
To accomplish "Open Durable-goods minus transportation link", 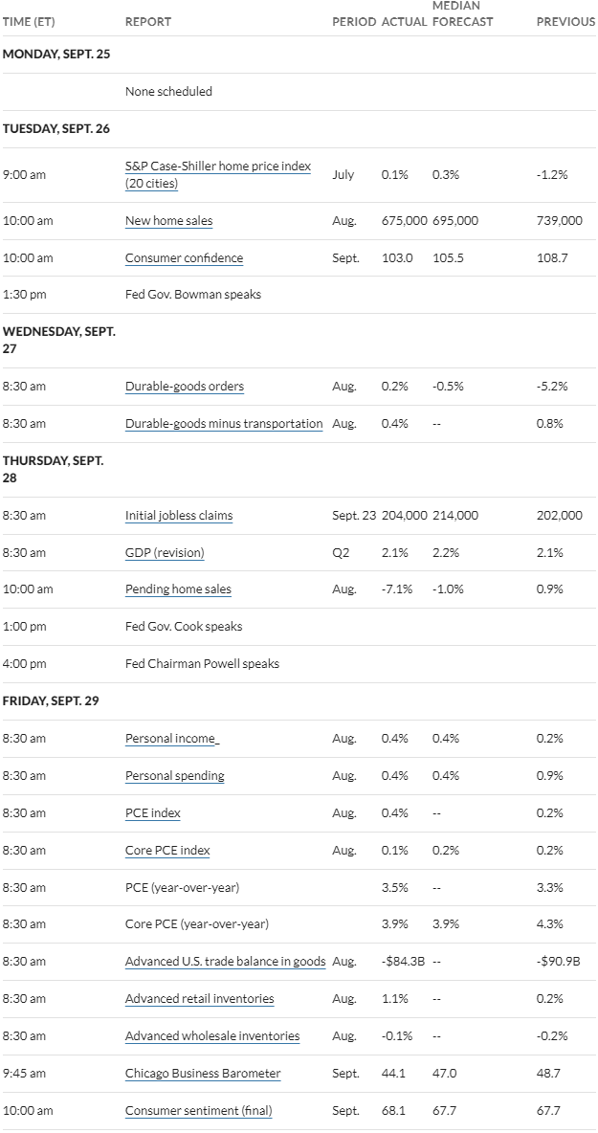I will (224, 423).
